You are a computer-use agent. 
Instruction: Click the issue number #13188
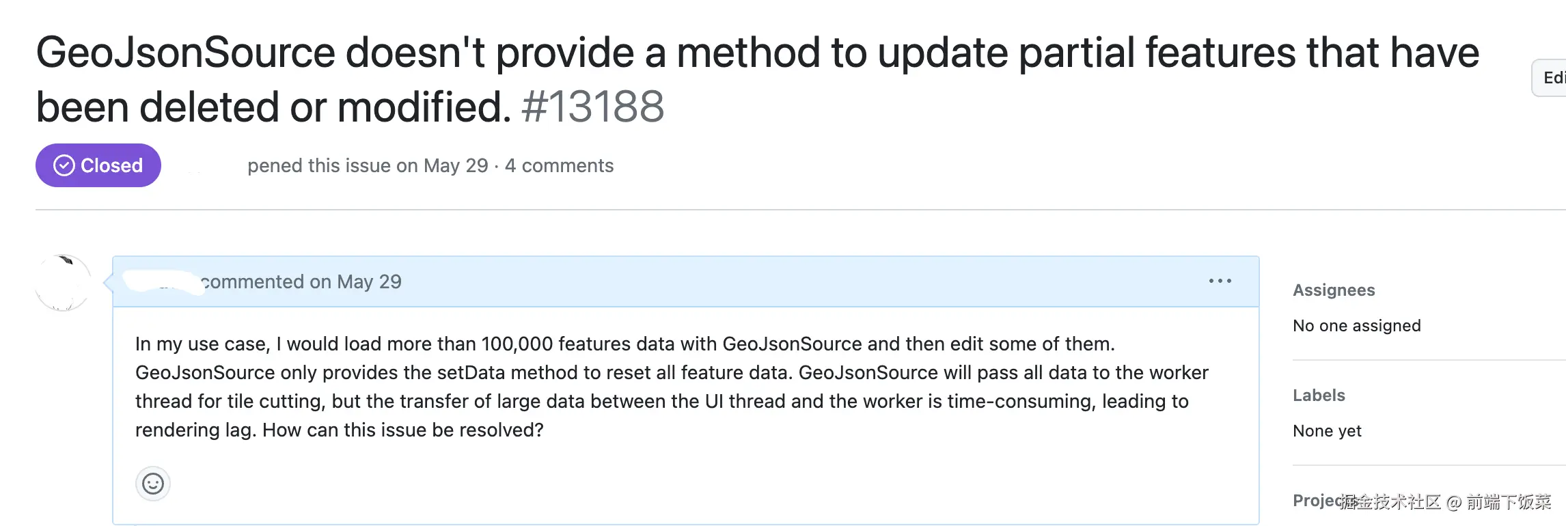click(x=592, y=107)
